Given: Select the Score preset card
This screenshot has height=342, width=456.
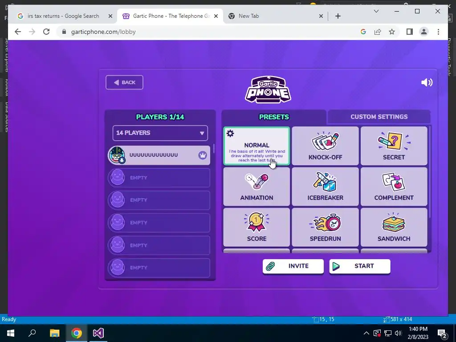Looking at the screenshot, I should click(x=256, y=228).
